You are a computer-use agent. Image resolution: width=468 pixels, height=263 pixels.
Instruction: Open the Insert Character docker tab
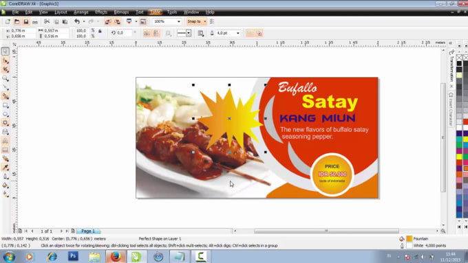[x=451, y=109]
